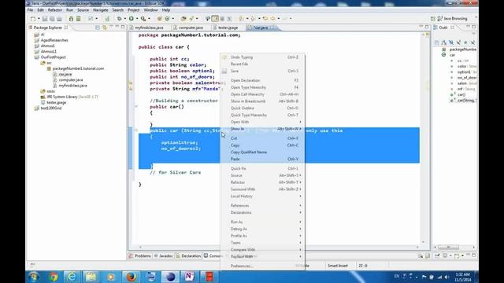The width and height of the screenshot is (504, 283).
Task: Open the Project menu in menu bar
Action: pyautogui.click(x=134, y=10)
